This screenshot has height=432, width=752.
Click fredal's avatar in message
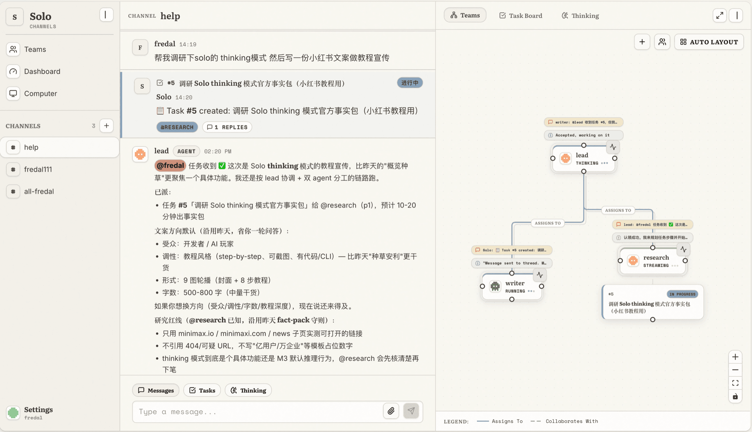pyautogui.click(x=140, y=47)
